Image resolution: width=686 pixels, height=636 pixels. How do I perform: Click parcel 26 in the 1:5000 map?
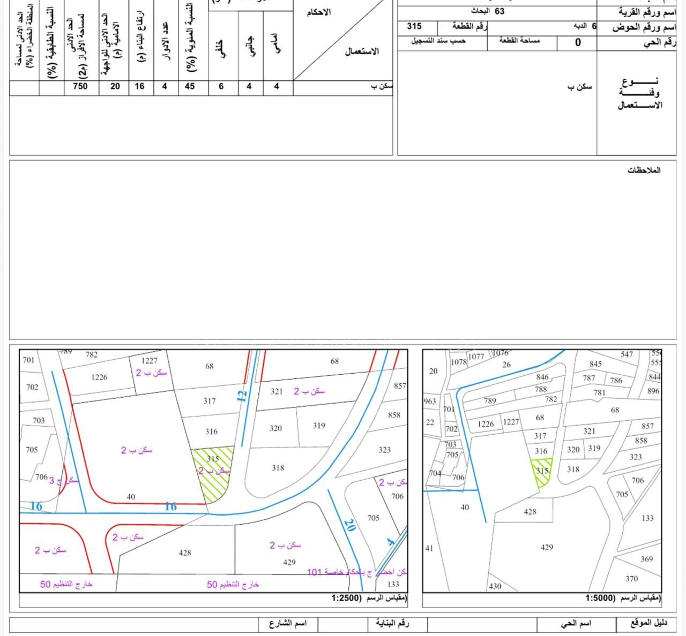tap(507, 365)
